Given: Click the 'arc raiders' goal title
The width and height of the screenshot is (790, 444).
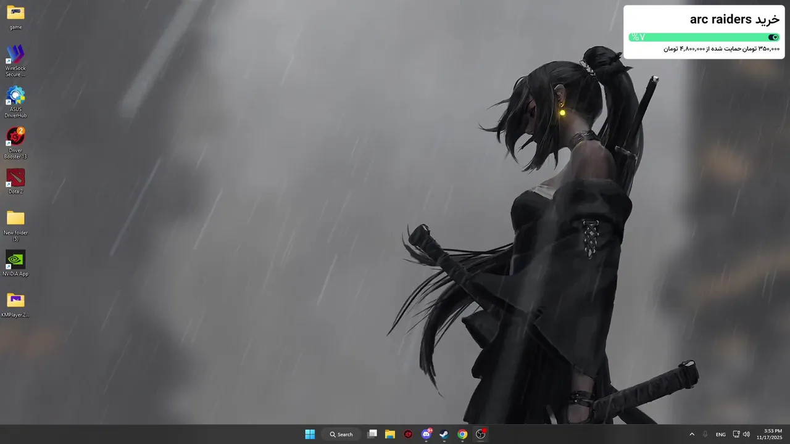Looking at the screenshot, I should coord(734,20).
